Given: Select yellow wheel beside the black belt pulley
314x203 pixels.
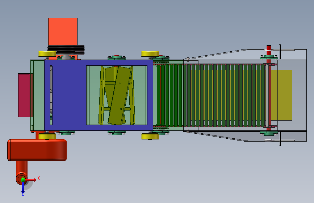Looking at the screenshot, I should point(47,54).
